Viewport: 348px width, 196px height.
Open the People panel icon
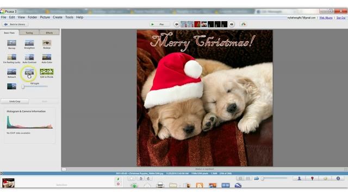pos(299,179)
